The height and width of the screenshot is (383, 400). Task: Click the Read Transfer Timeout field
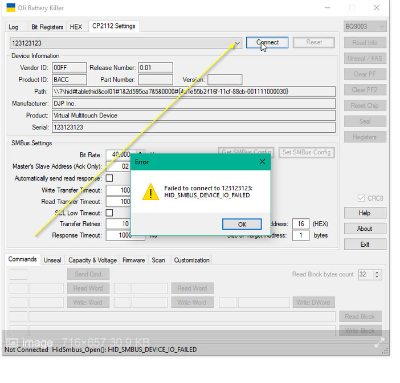click(x=119, y=202)
